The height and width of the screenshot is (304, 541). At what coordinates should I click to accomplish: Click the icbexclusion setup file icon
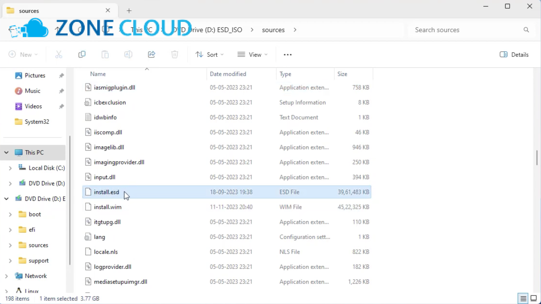coord(88,102)
